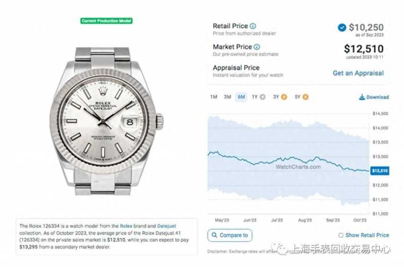
Task: Select the 3M time range
Action: click(x=227, y=97)
